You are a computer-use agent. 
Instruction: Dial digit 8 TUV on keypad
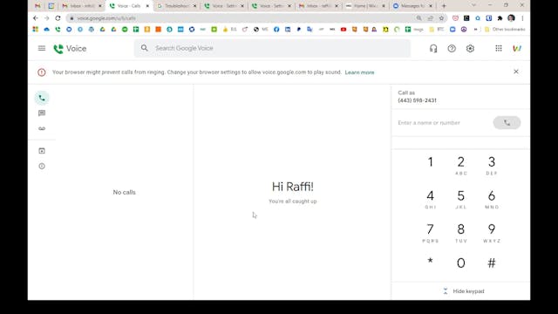coord(461,233)
